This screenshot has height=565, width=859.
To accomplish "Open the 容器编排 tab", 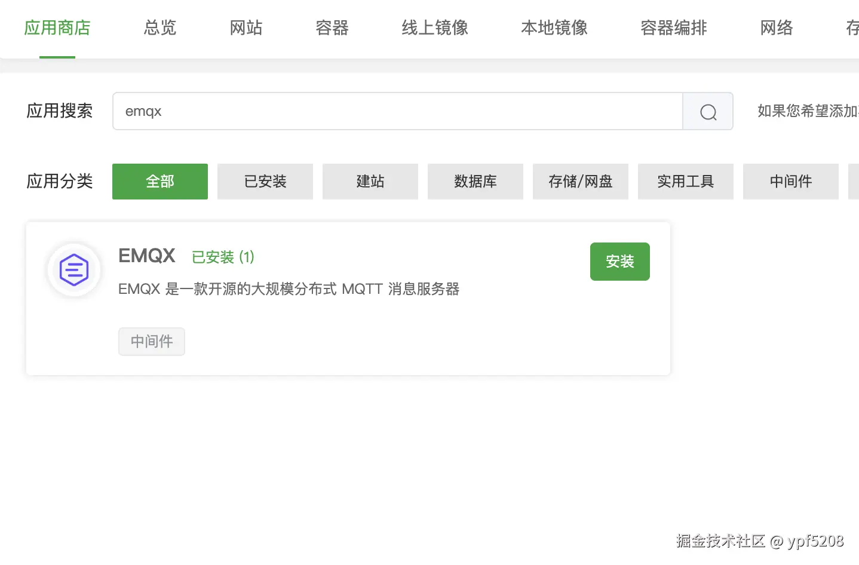I will 674,27.
